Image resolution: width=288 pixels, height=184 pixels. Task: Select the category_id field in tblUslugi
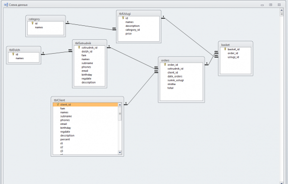[x=133, y=30]
